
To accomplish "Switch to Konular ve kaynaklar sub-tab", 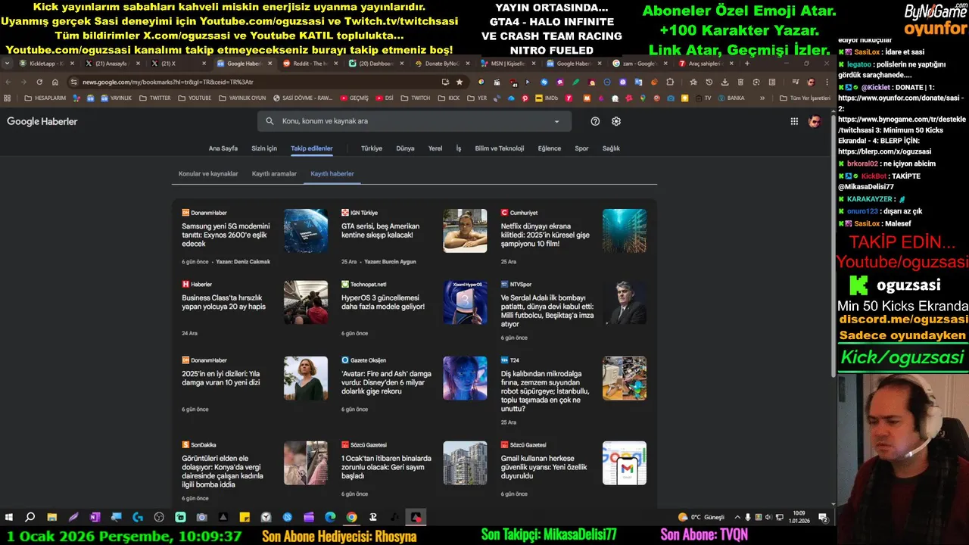I will [x=208, y=174].
